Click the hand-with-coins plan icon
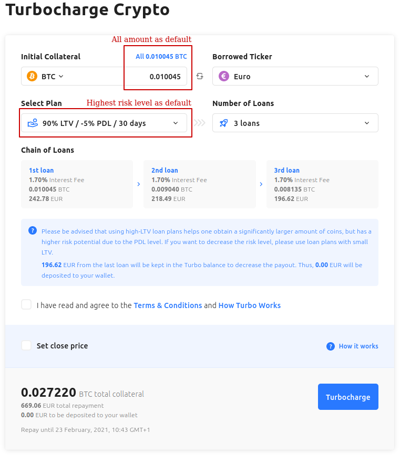Screen dimensions: 400x455 point(33,123)
